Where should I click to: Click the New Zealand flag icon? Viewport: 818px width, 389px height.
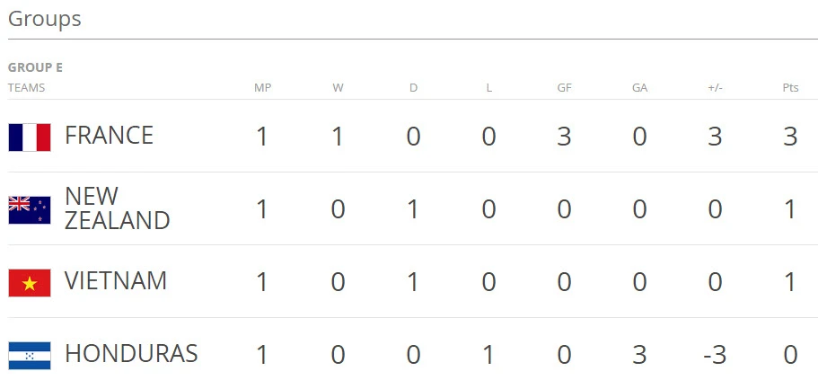(30, 209)
